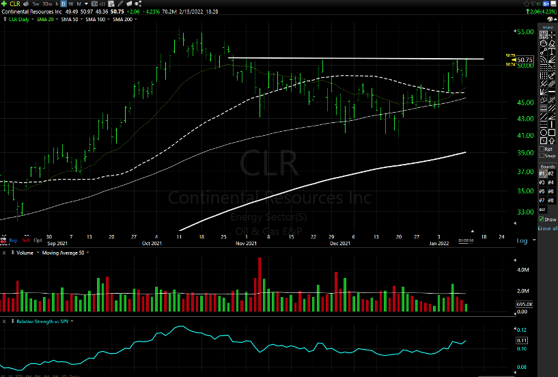
Task: Switch to drawing board #1
Action: click(x=542, y=173)
